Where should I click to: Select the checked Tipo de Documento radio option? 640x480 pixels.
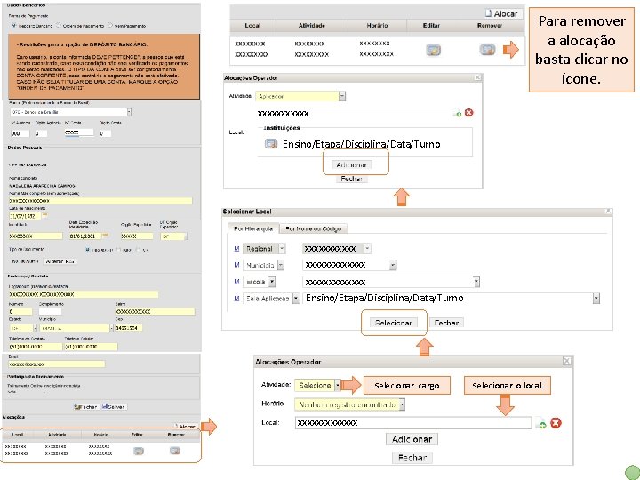pyautogui.click(x=87, y=250)
